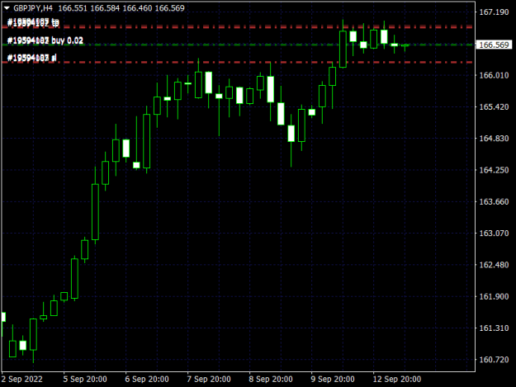Click the 8 Sep 20:00 time label
The image size is (516, 387).
click(x=271, y=379)
